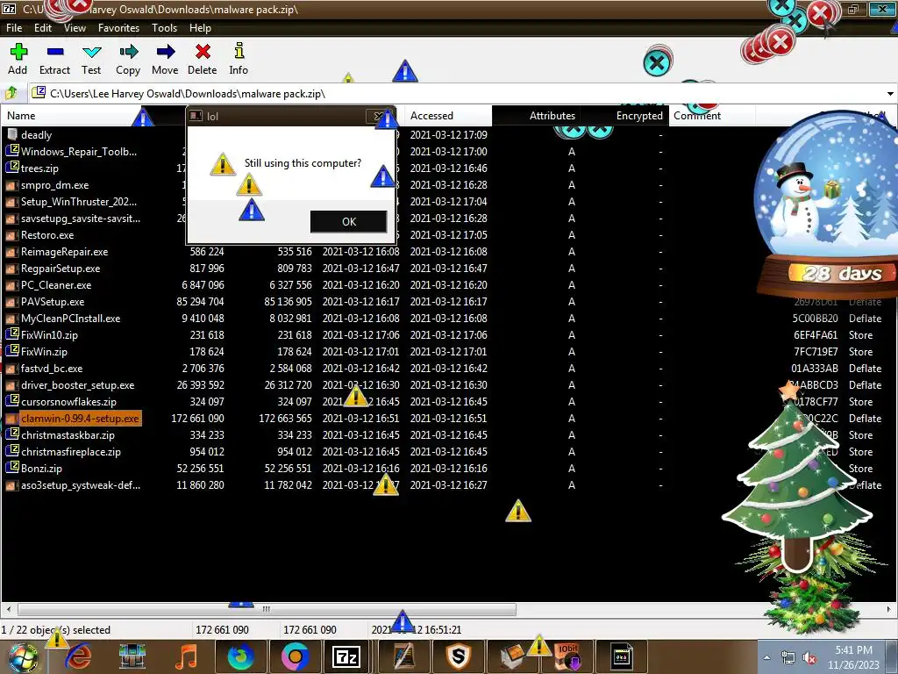Image resolution: width=898 pixels, height=674 pixels.
Task: Open the Windows Start orb
Action: [22, 656]
